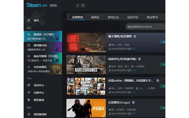Screen dimensions: 189x118
Task: Click the 活动中心 gift icon
Action: [29, 85]
